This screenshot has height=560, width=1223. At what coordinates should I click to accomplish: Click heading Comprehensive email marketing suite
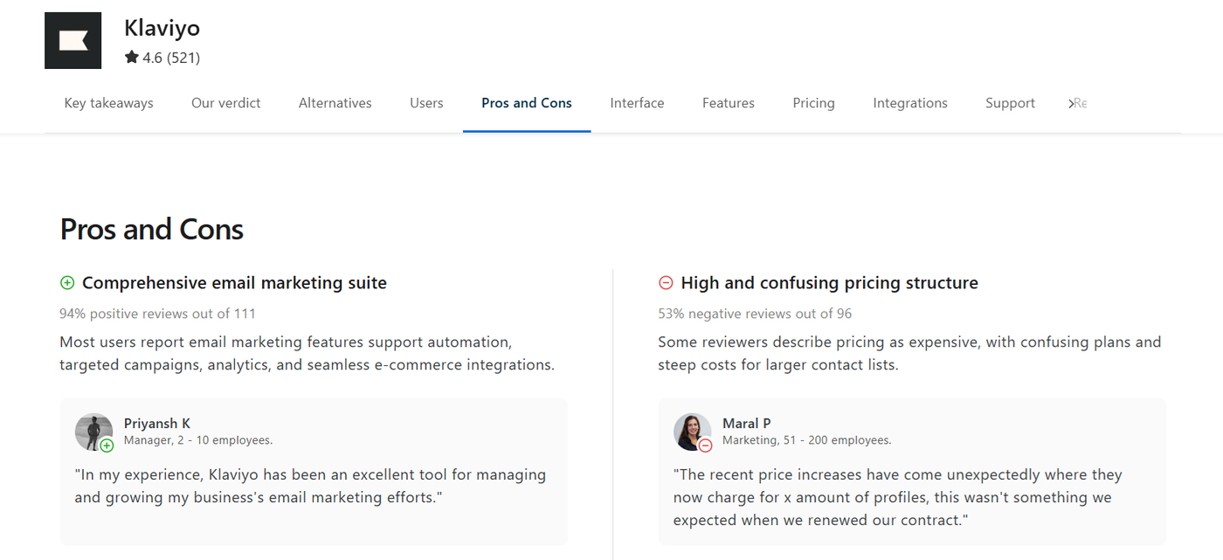click(x=234, y=283)
